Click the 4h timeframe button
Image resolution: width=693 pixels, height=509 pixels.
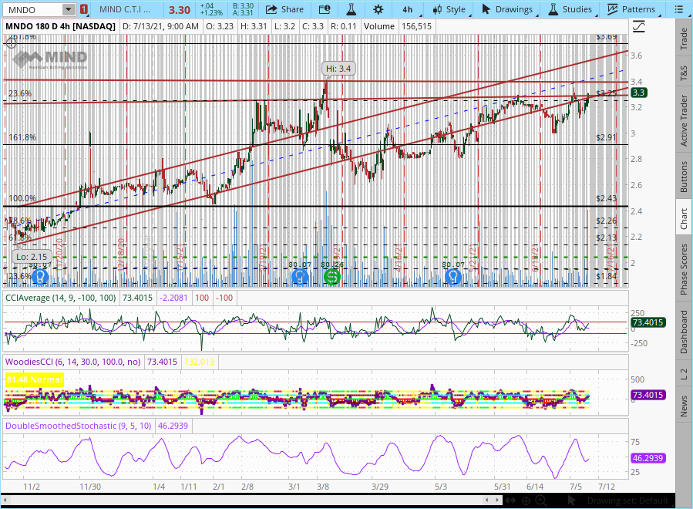coord(408,9)
